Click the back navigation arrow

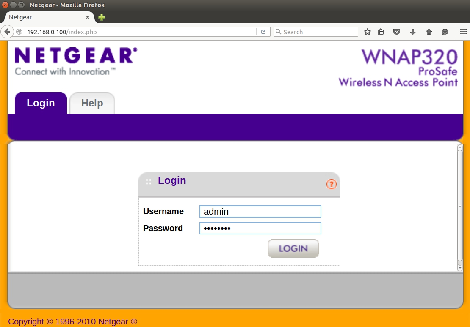click(x=7, y=32)
